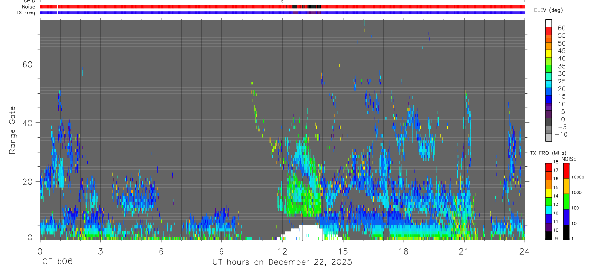Click the y-axis tick label '20'
This screenshot has height=272, width=590.
tap(27, 181)
